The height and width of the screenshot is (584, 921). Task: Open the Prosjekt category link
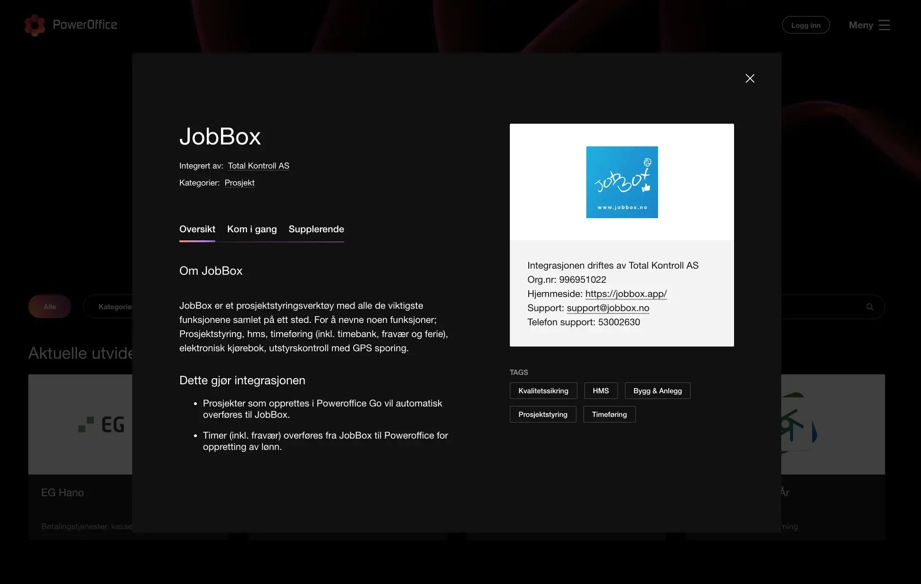pos(239,183)
